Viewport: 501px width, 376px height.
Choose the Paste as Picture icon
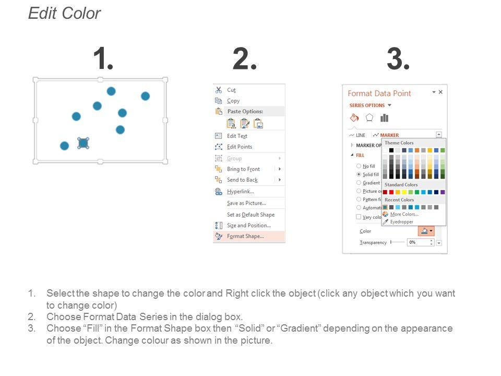tap(258, 124)
